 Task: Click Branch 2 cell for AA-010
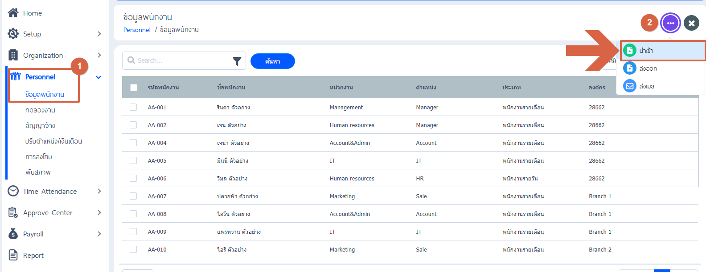point(600,249)
